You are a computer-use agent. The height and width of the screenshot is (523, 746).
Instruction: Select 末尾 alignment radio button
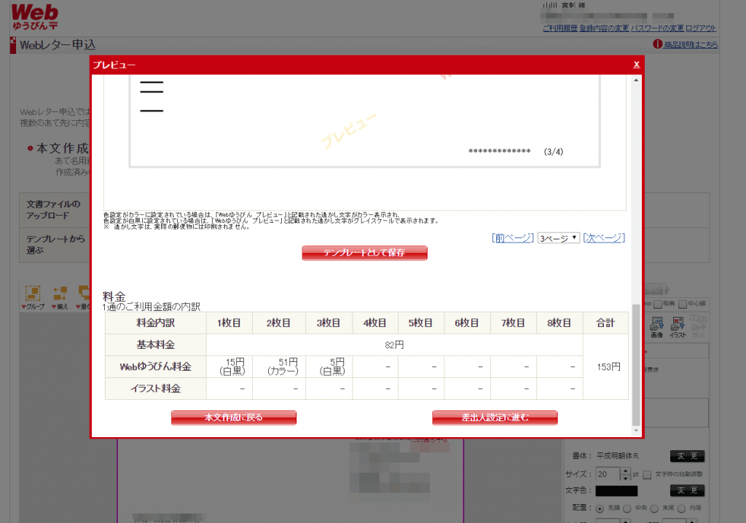tap(654, 508)
